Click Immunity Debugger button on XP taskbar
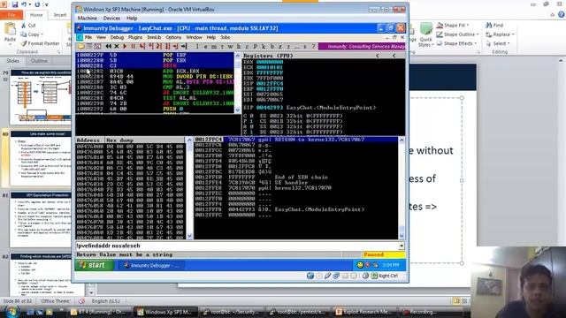 tap(151, 265)
